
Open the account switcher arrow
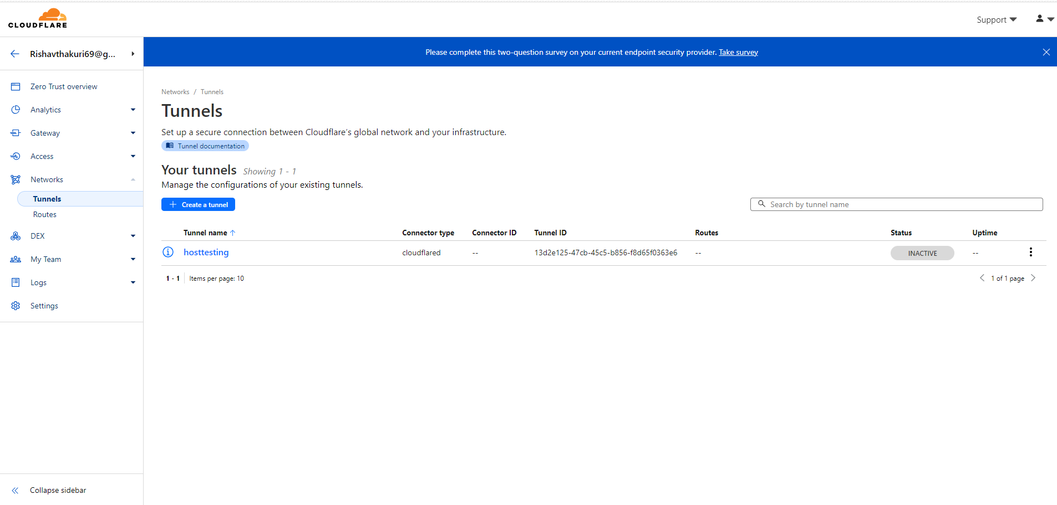133,54
